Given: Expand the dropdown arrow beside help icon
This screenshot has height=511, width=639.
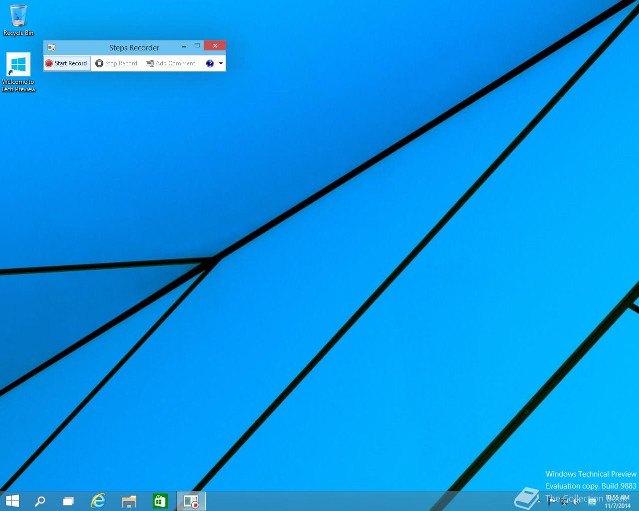Looking at the screenshot, I should coord(221,63).
